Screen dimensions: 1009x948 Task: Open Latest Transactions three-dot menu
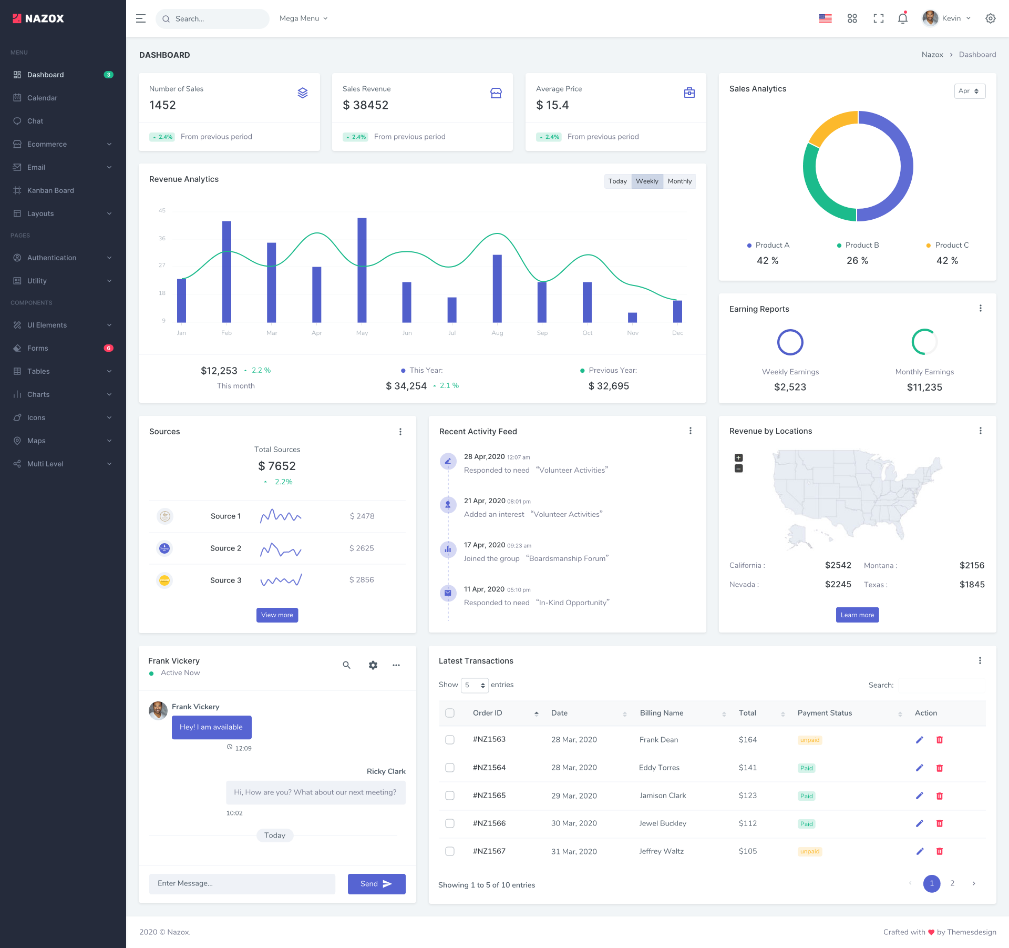[x=980, y=661]
